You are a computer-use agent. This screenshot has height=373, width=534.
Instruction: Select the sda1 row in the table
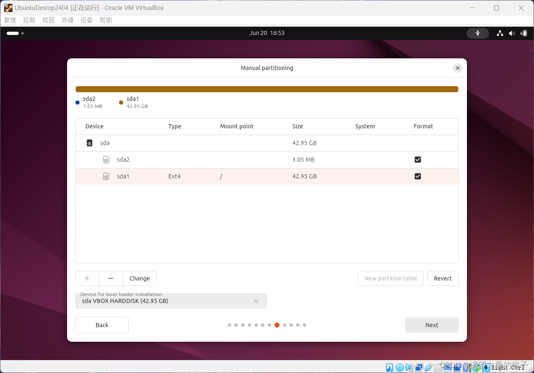267,176
